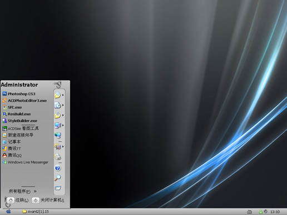Click the keyboard language tray icon

click(x=249, y=212)
